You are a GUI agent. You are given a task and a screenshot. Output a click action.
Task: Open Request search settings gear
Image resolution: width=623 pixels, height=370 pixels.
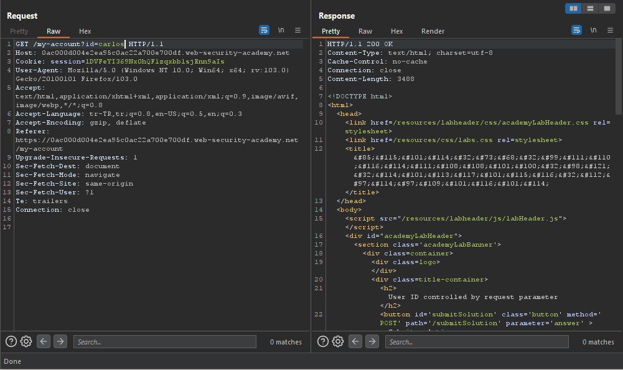click(26, 341)
